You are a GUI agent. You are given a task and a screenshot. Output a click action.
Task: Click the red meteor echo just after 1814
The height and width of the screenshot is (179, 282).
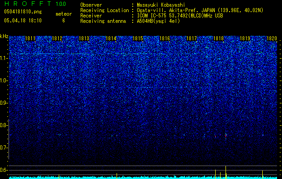(117, 136)
